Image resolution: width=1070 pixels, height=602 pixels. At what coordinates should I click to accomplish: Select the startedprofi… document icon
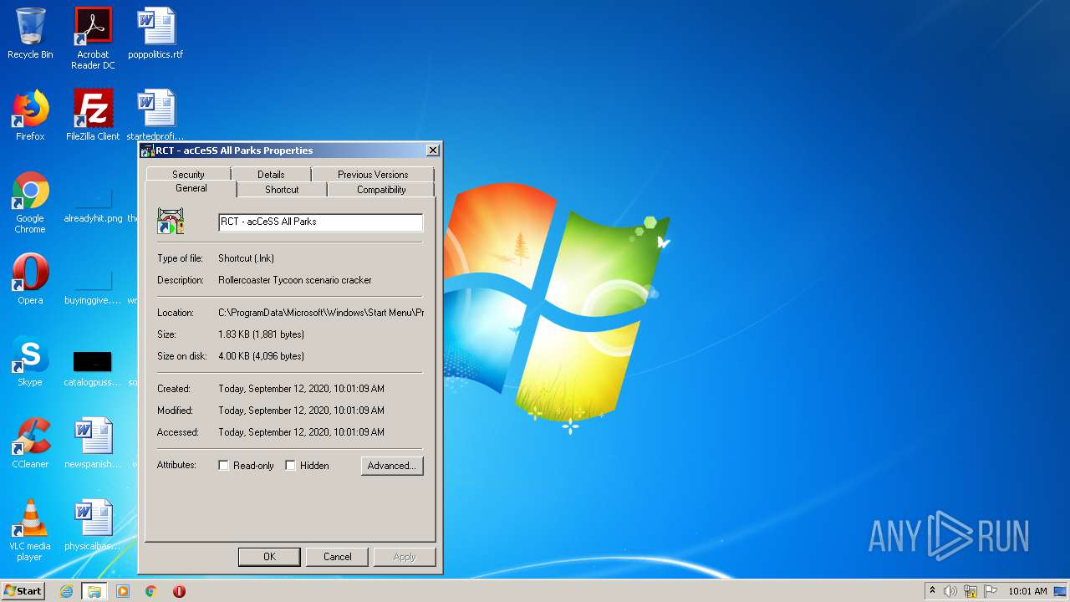click(155, 115)
